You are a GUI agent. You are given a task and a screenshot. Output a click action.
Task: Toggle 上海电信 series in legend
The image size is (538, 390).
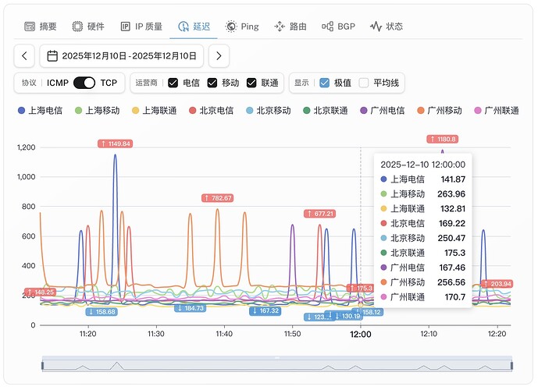click(40, 110)
